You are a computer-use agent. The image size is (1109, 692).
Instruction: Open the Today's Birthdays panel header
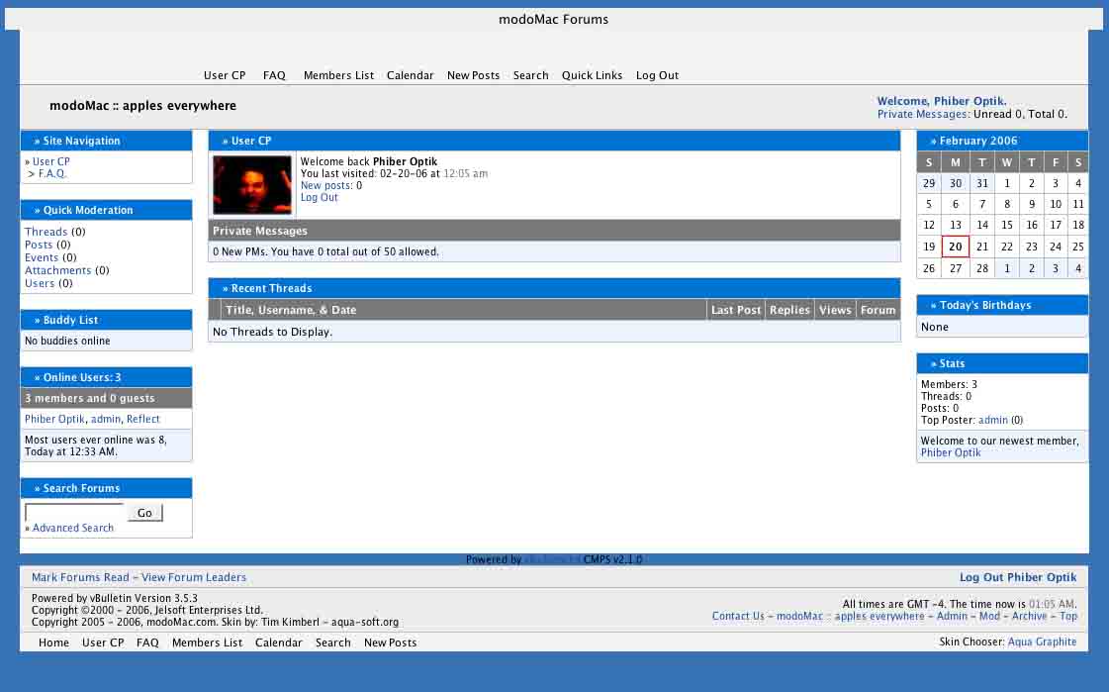(x=1002, y=305)
